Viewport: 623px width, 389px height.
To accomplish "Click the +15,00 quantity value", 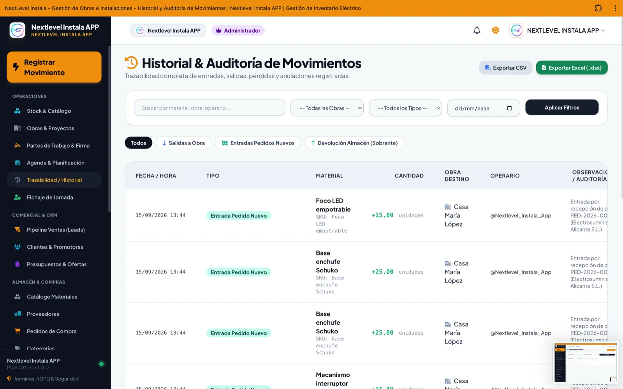I will point(382,215).
